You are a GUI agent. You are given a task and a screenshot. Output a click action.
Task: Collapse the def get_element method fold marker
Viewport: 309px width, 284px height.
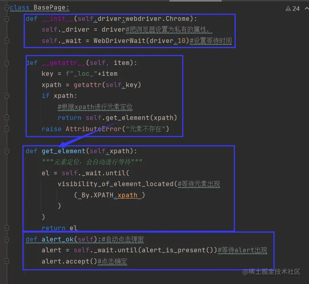(x=7, y=151)
